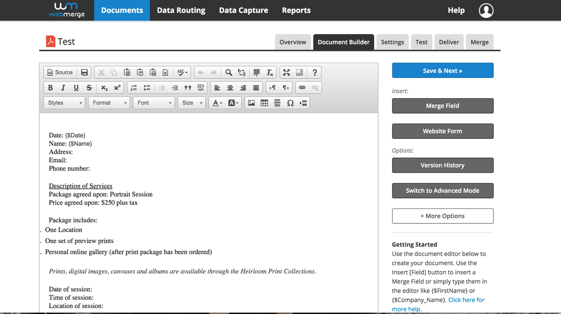Open the Font dropdown

coord(154,103)
